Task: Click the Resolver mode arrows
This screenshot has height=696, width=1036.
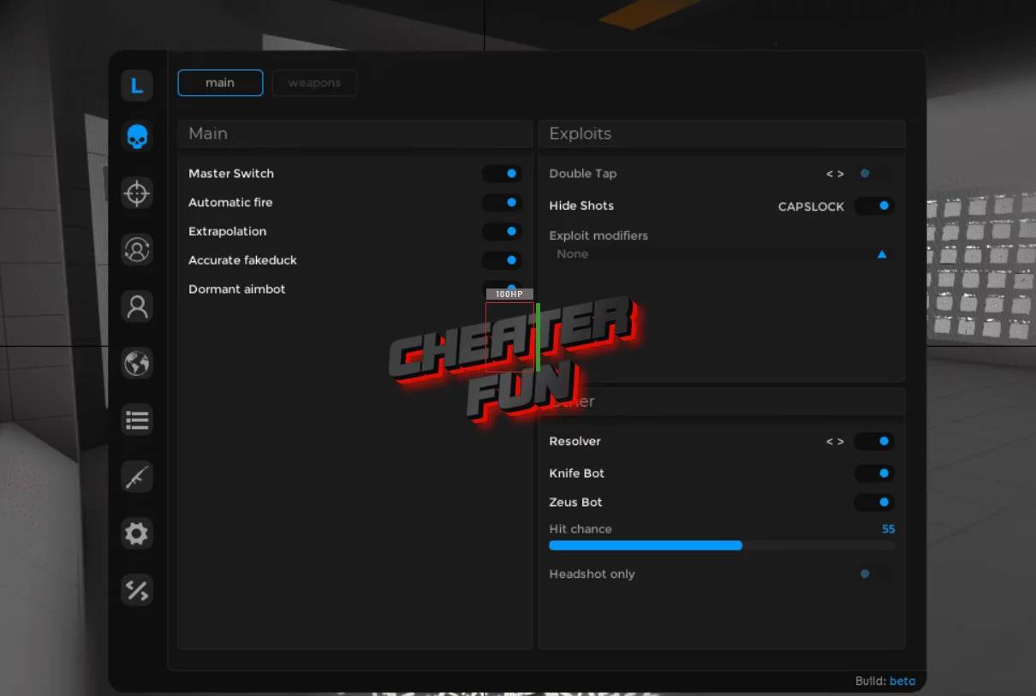Action: pos(835,441)
